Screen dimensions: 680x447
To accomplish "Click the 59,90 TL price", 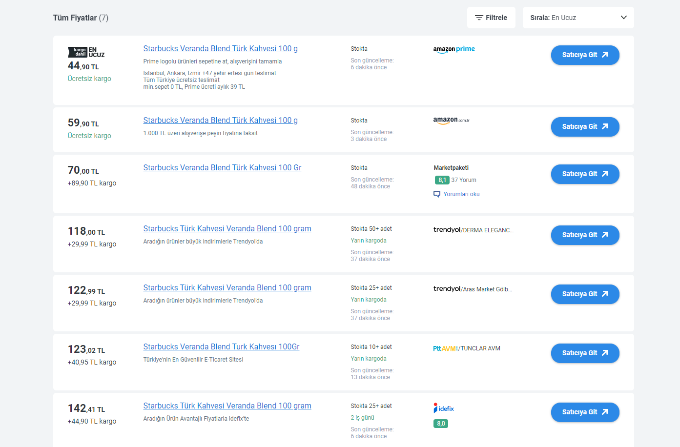I will 83,123.
